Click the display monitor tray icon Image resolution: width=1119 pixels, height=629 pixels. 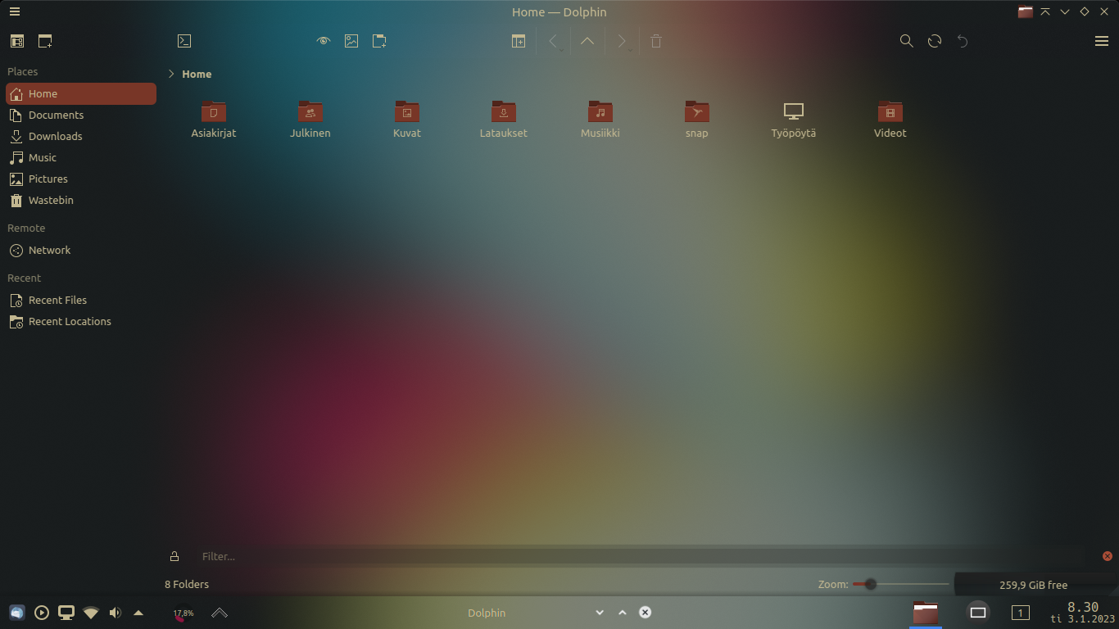pyautogui.click(x=66, y=613)
